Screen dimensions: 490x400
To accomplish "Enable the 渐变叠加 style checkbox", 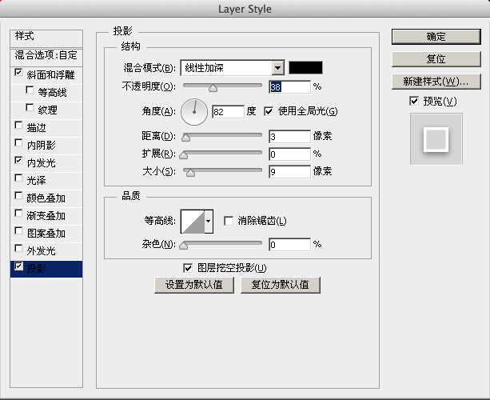I will tap(18, 214).
